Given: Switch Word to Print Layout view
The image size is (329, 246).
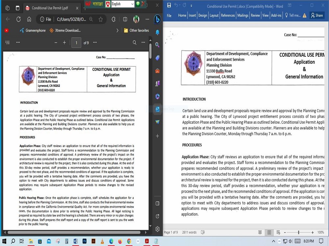Looking at the screenshot, I should pyautogui.click(x=269, y=232).
